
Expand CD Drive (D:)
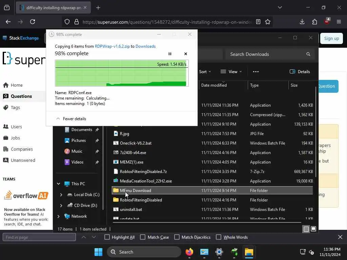[61, 205]
